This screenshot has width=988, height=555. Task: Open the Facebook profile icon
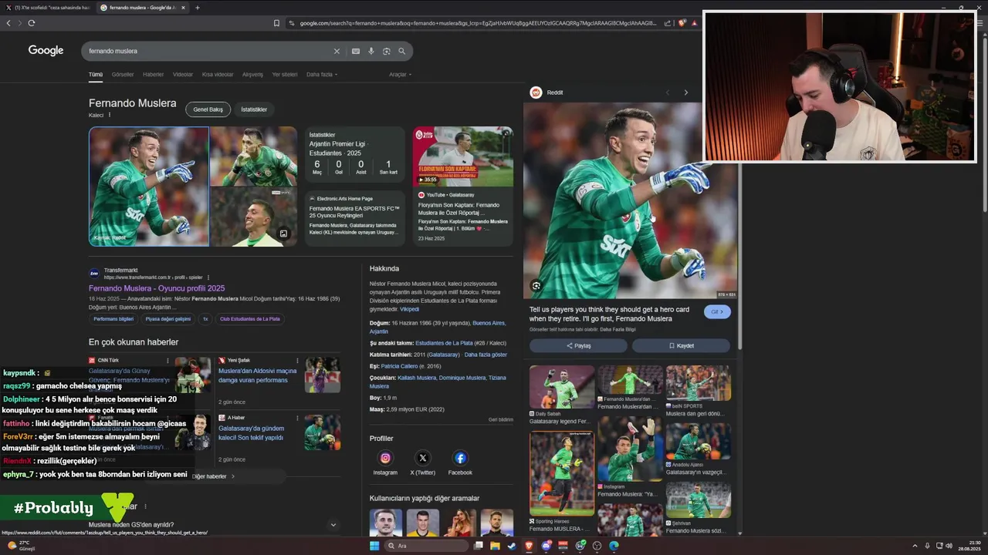pyautogui.click(x=460, y=458)
